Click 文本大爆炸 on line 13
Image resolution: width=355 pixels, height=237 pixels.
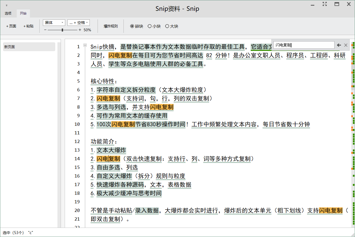pos(111,150)
